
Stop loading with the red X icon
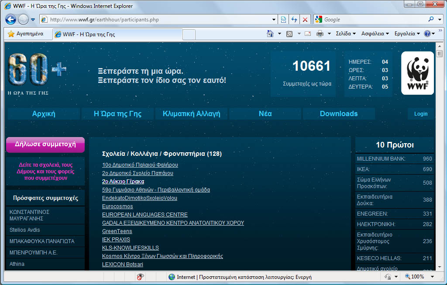305,20
